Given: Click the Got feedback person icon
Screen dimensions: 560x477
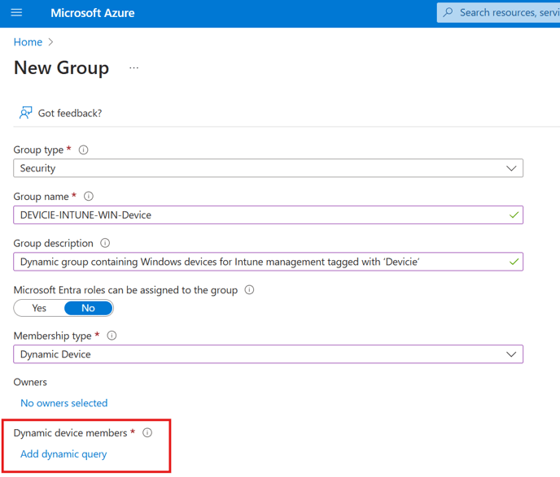Looking at the screenshot, I should tap(25, 113).
